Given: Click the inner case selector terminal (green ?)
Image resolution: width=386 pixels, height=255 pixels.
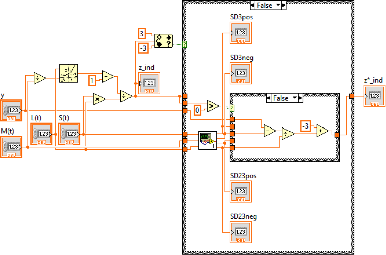Looking at the screenshot, I should 232,108.
